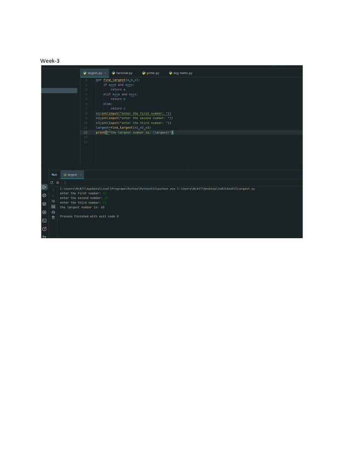Image resolution: width=342 pixels, height=456 pixels.
Task: Close the largest.py editor tab
Action: [105, 73]
